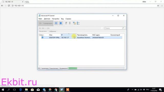Select the 24:0A:64:7B:EA:D5 MAC cell

[x=98, y=38]
